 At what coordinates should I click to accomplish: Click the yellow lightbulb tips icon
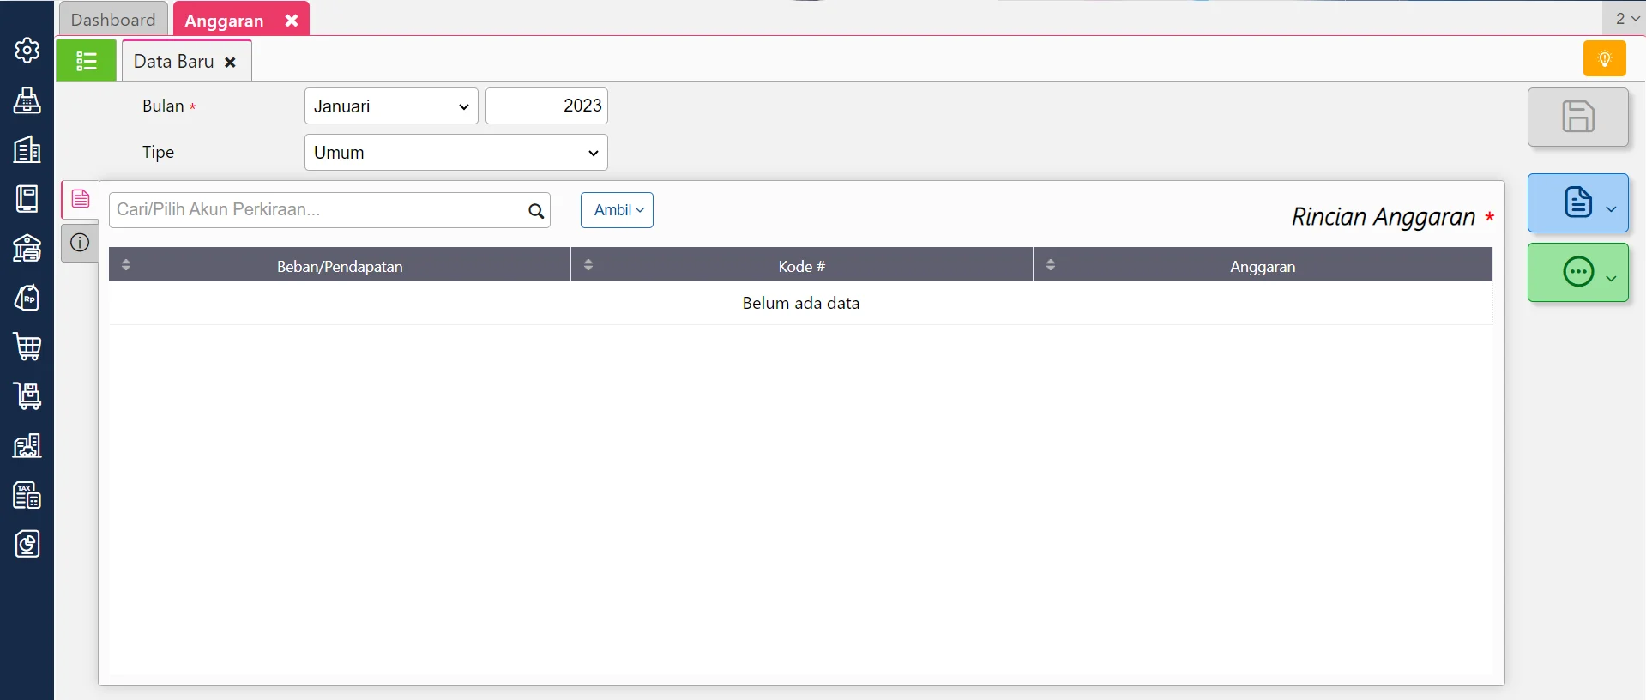pyautogui.click(x=1604, y=59)
